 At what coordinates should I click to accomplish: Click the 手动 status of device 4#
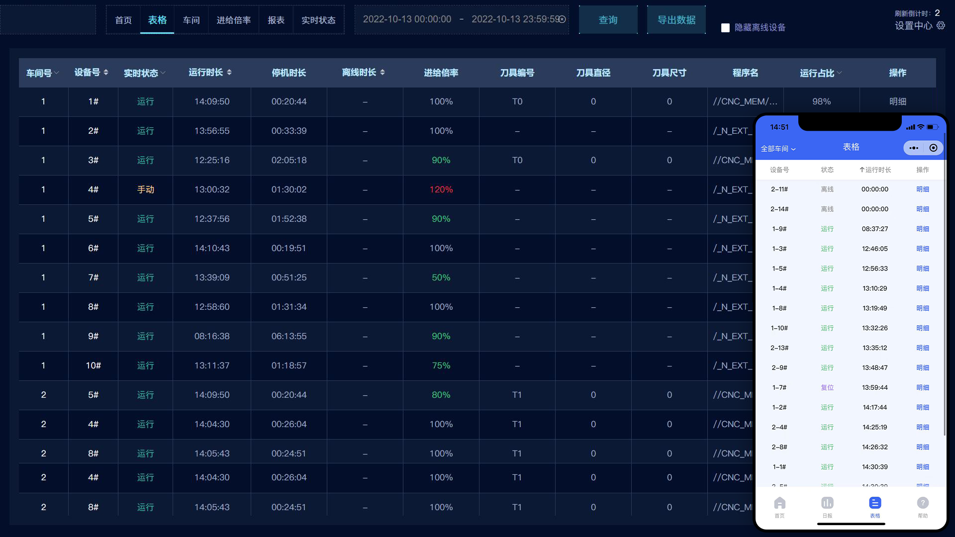[x=146, y=190]
